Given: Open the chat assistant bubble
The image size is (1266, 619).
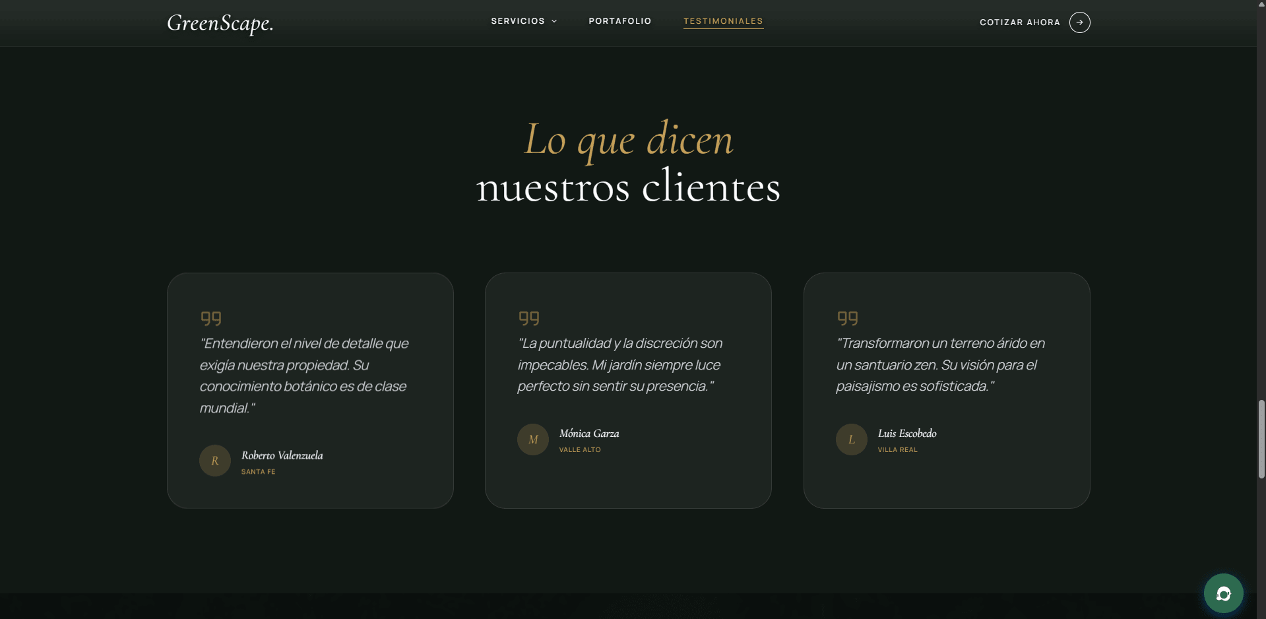Looking at the screenshot, I should [x=1222, y=593].
